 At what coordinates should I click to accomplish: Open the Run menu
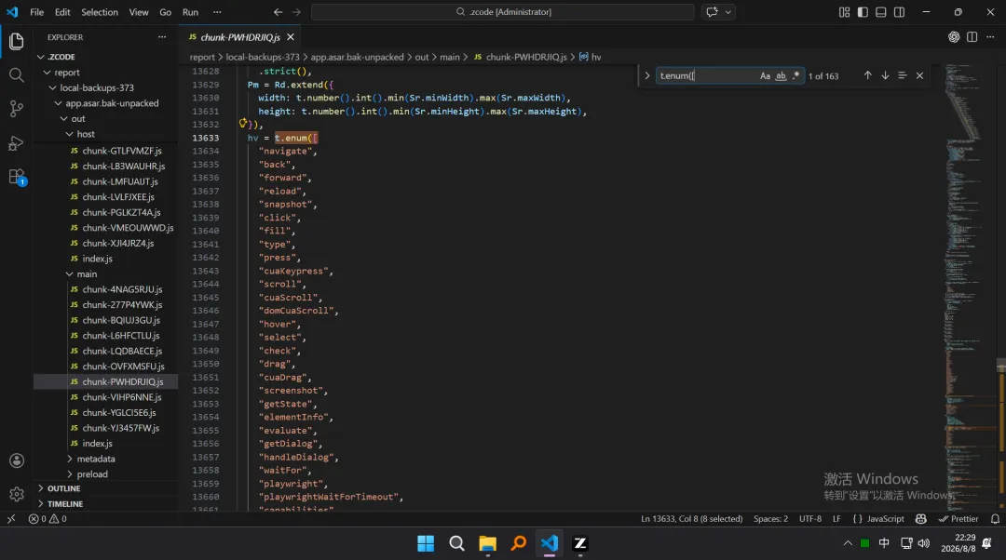click(191, 11)
